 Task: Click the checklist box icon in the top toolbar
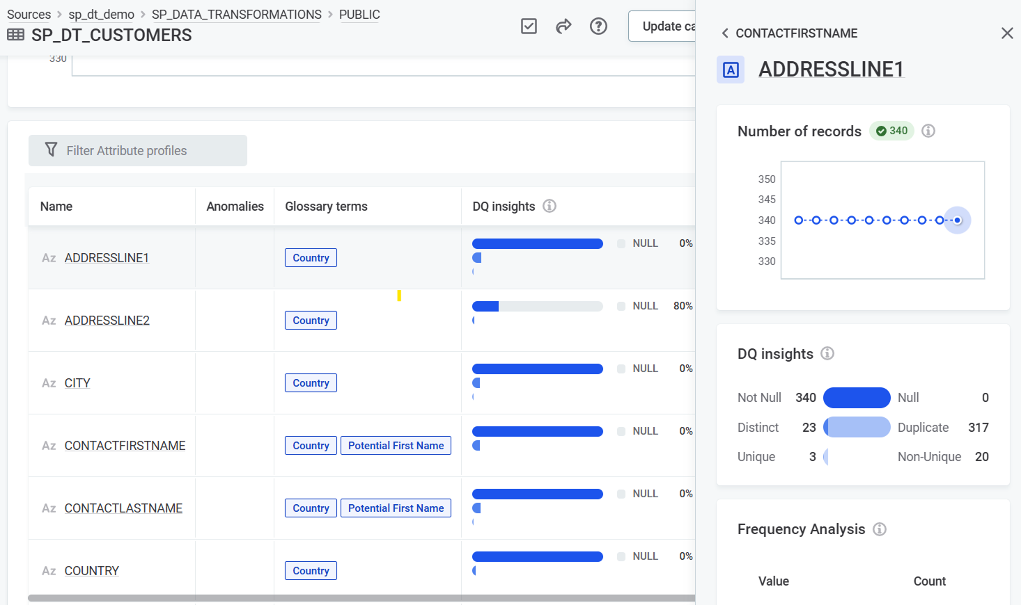point(529,26)
